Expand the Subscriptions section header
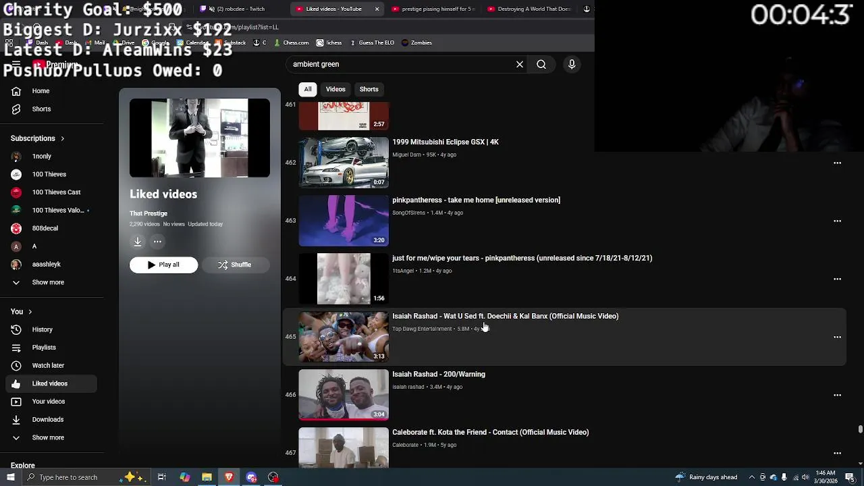Image resolution: width=864 pixels, height=486 pixels. pyautogui.click(x=37, y=138)
